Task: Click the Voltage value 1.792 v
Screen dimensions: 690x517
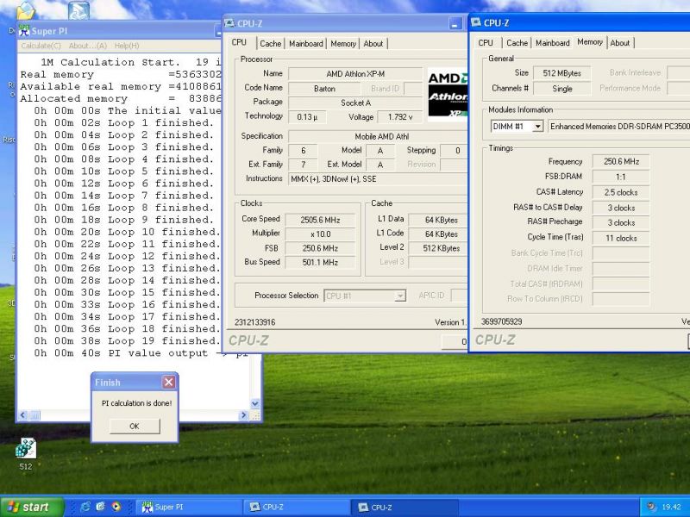Action: click(400, 117)
